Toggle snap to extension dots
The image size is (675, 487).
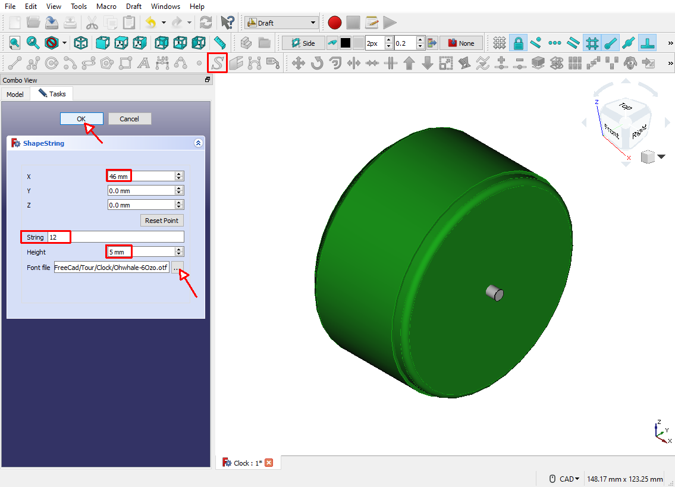click(x=554, y=43)
